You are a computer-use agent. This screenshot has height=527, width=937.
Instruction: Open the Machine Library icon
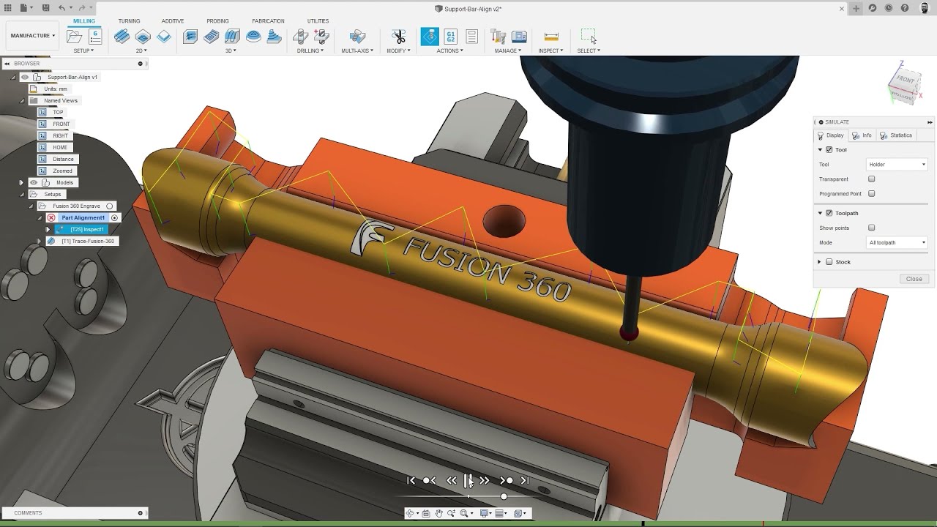point(519,37)
